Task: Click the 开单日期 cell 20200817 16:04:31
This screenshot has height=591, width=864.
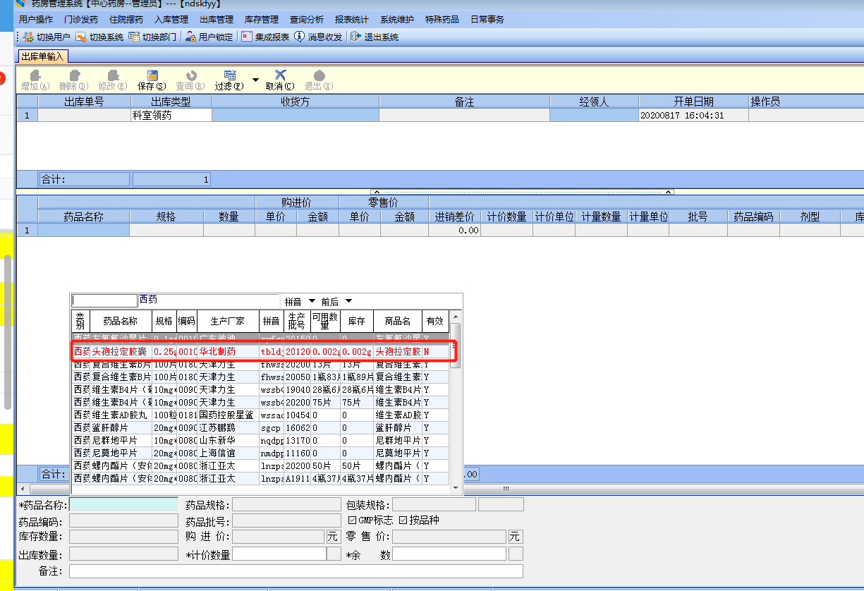Action: [693, 115]
